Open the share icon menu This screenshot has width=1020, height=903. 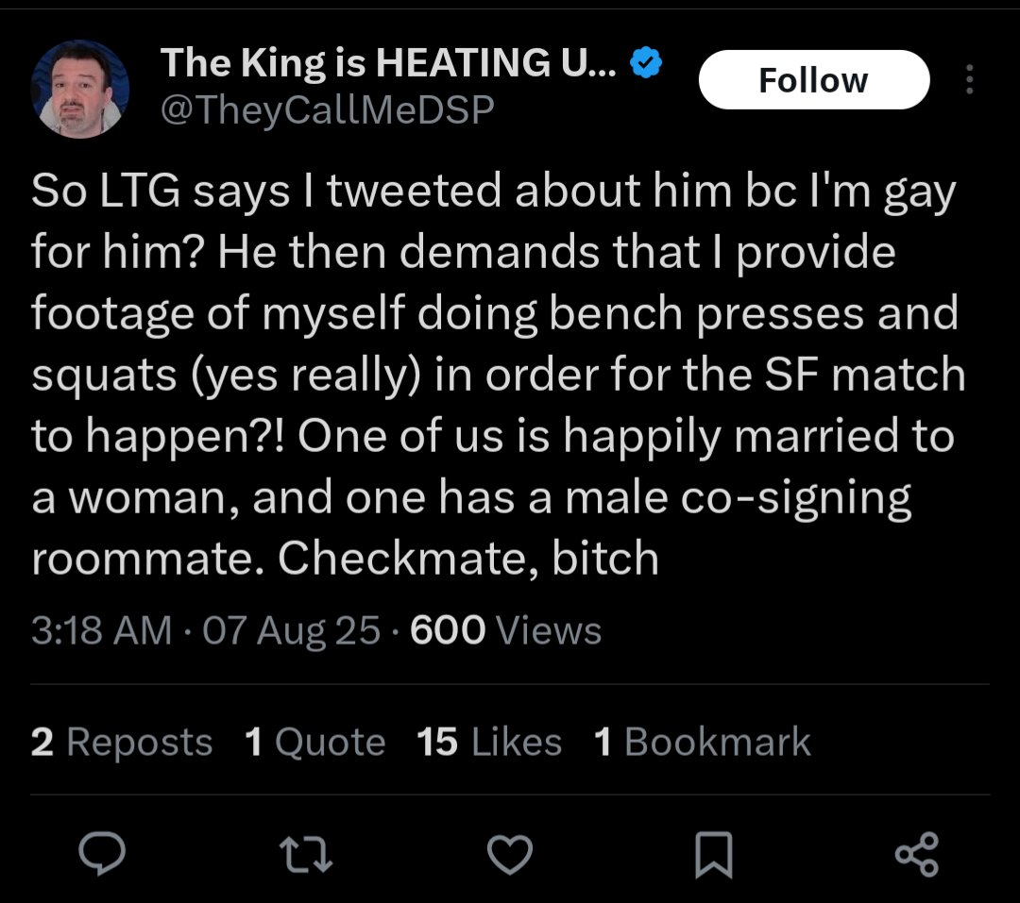coord(916,854)
